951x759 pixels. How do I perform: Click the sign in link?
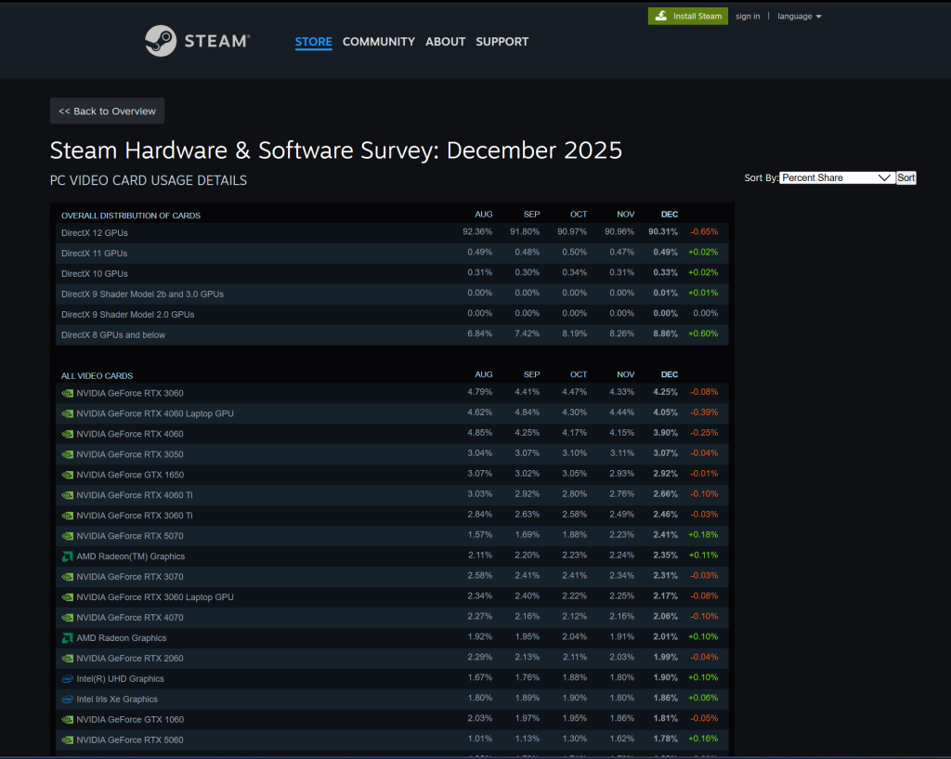[x=748, y=16]
